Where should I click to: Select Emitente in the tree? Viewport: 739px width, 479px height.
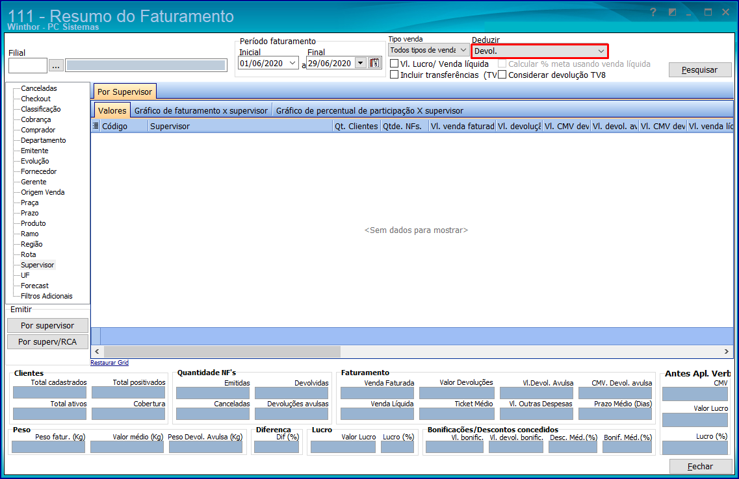click(x=34, y=151)
